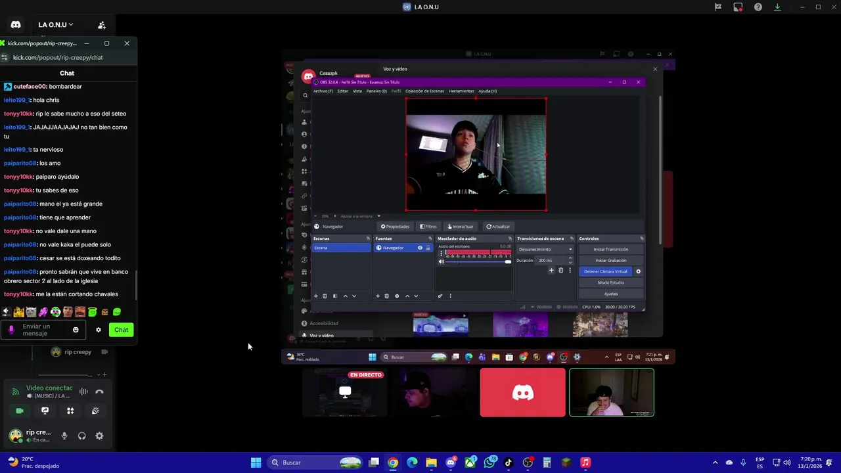Click Propiedades button in OBS source toolbar

tap(395, 227)
